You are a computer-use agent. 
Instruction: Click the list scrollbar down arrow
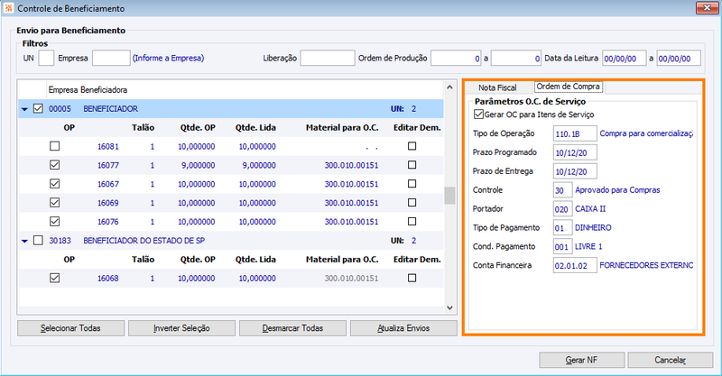click(x=449, y=307)
